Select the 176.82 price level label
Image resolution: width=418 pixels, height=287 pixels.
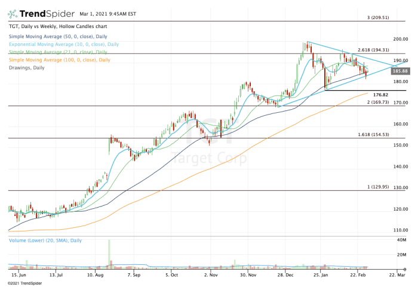(380, 95)
